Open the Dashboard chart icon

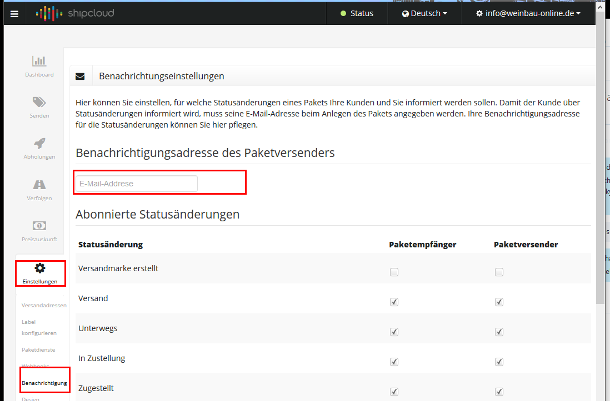click(x=39, y=61)
